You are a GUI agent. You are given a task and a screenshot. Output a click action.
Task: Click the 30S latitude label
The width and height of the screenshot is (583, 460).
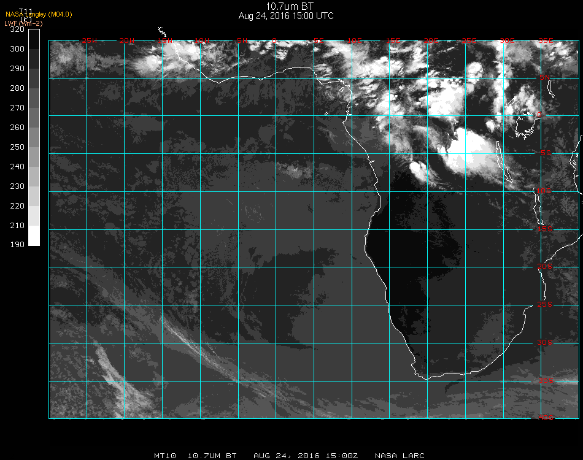pos(545,342)
